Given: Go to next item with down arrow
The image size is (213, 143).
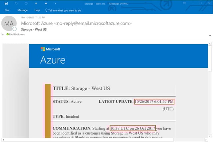Looking at the screenshot, I should pos(46,3).
